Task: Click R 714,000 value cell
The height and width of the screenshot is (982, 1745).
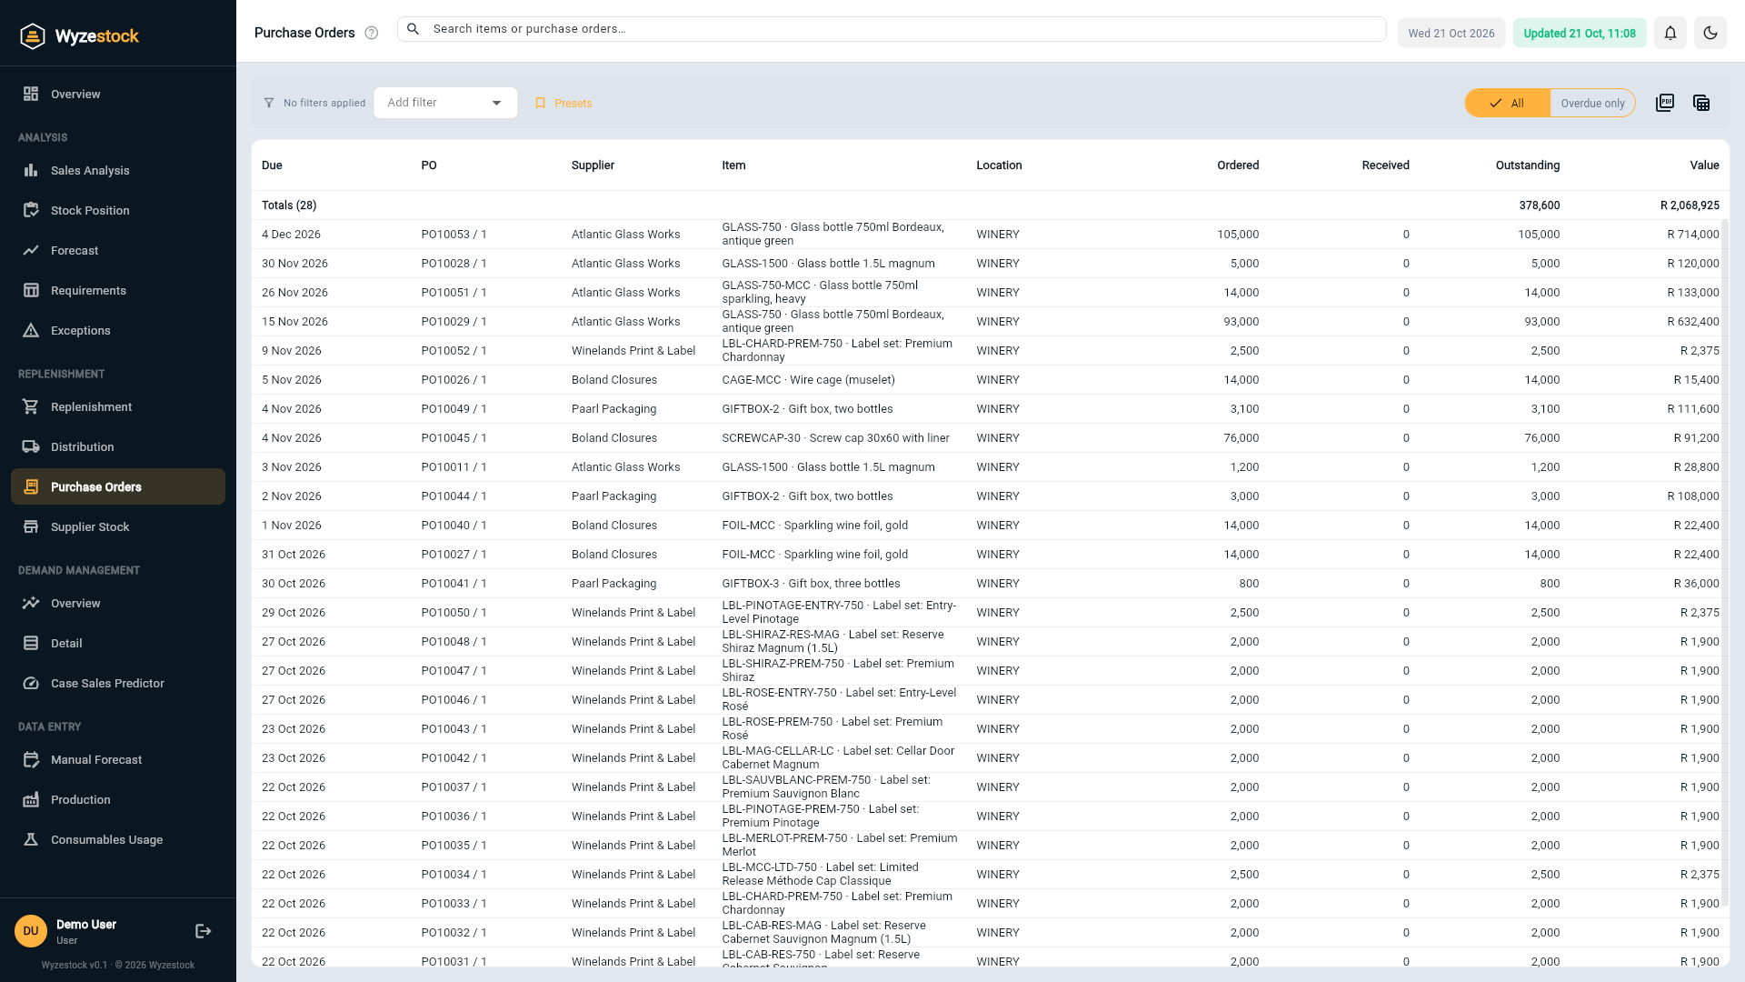Action: coord(1692,235)
